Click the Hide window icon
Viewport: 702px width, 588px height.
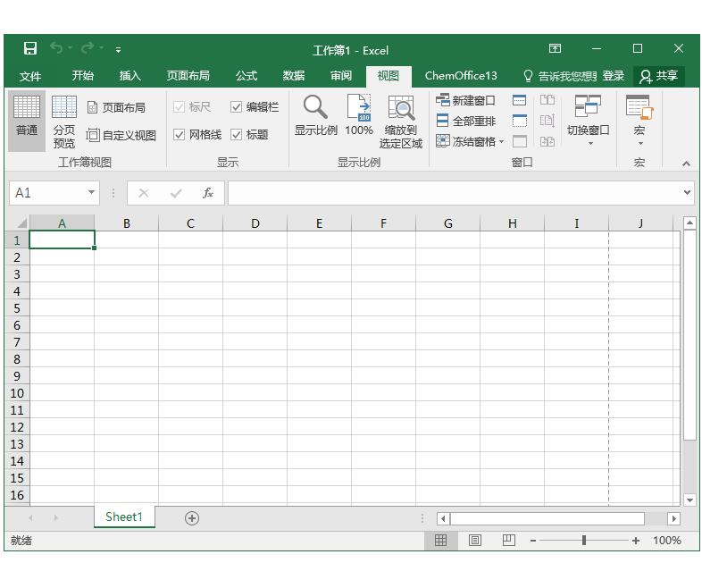pyautogui.click(x=519, y=121)
